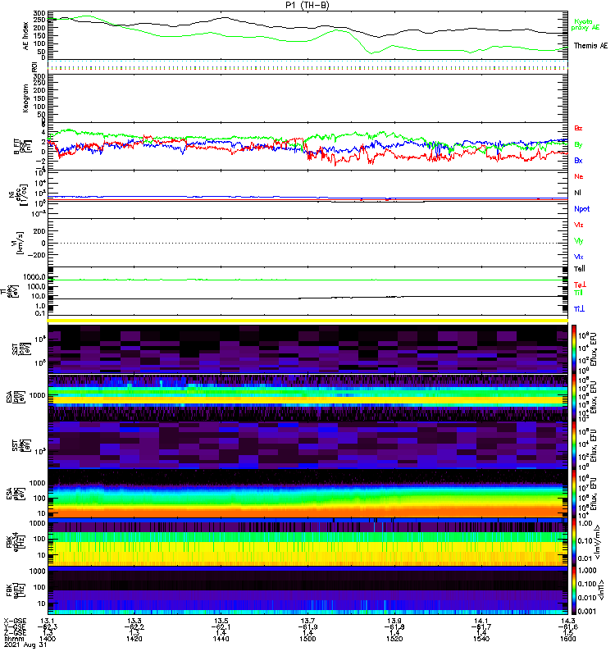Screen dimensions: 615x656
Task: Click the "Y-GSE" row label
Action: (15, 626)
